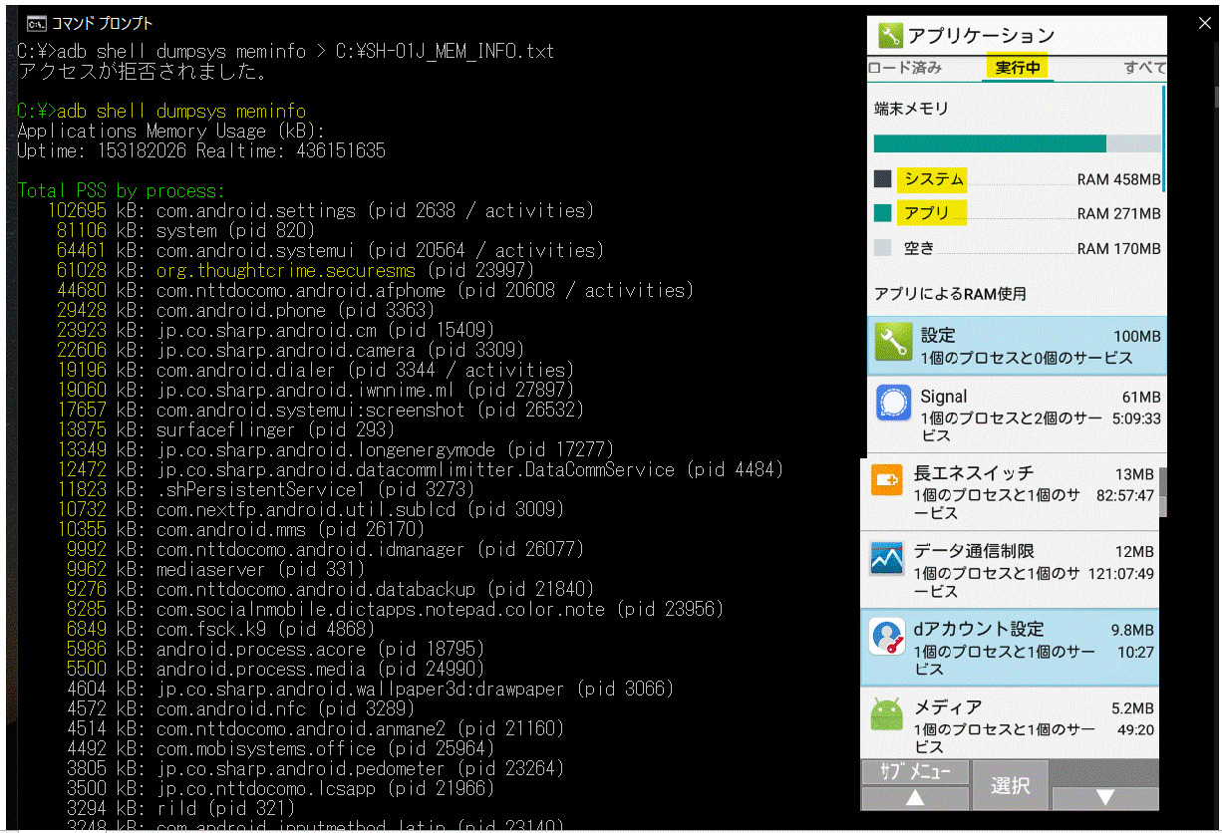Click the dアカウント設定 app icon
The image size is (1222, 833).
coord(886,637)
